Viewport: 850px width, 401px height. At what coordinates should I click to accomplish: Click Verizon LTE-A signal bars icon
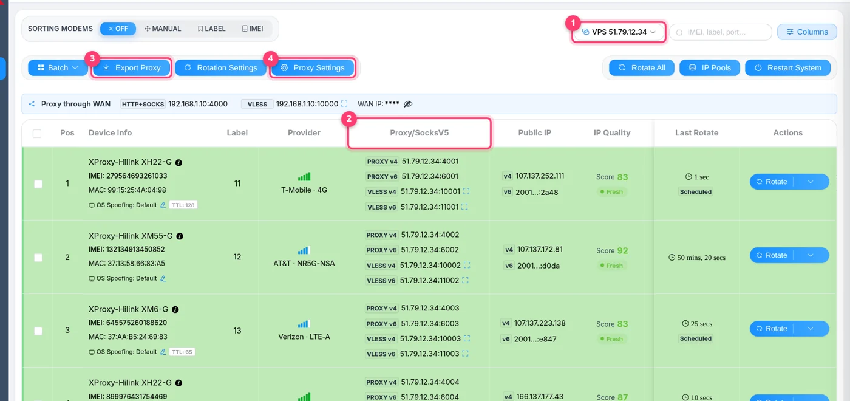tap(304, 324)
